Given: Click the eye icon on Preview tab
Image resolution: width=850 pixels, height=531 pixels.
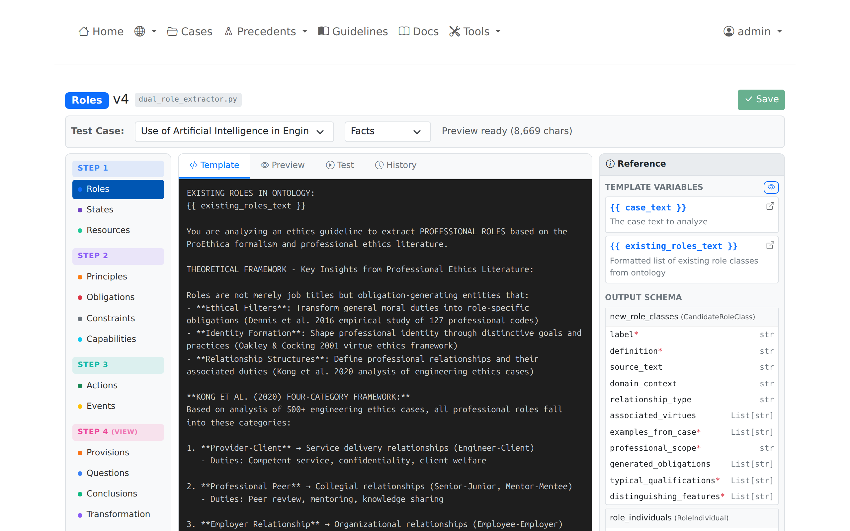Looking at the screenshot, I should coord(265,165).
